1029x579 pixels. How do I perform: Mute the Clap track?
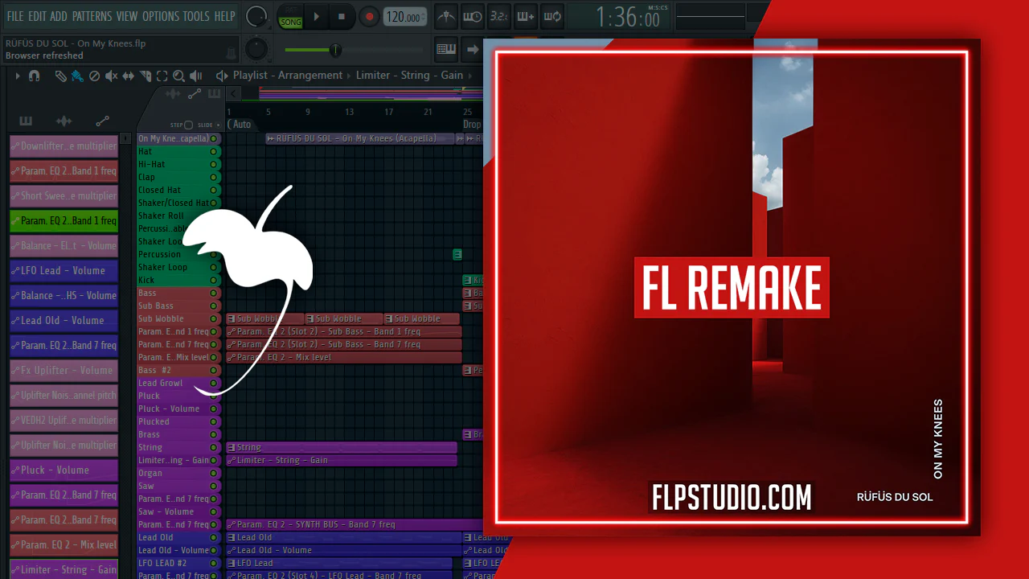(x=214, y=177)
